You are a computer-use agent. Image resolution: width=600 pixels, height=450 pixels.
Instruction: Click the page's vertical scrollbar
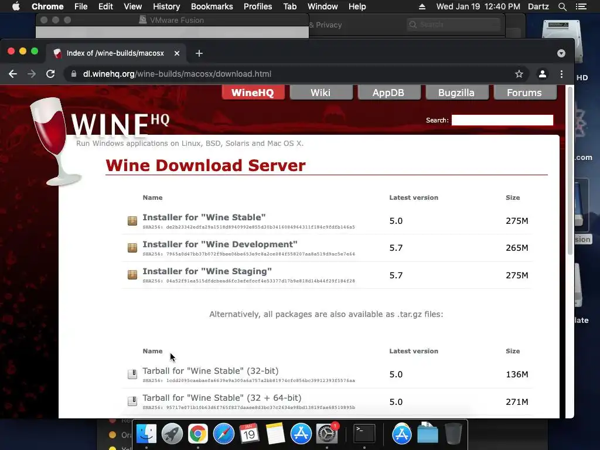tap(570, 171)
